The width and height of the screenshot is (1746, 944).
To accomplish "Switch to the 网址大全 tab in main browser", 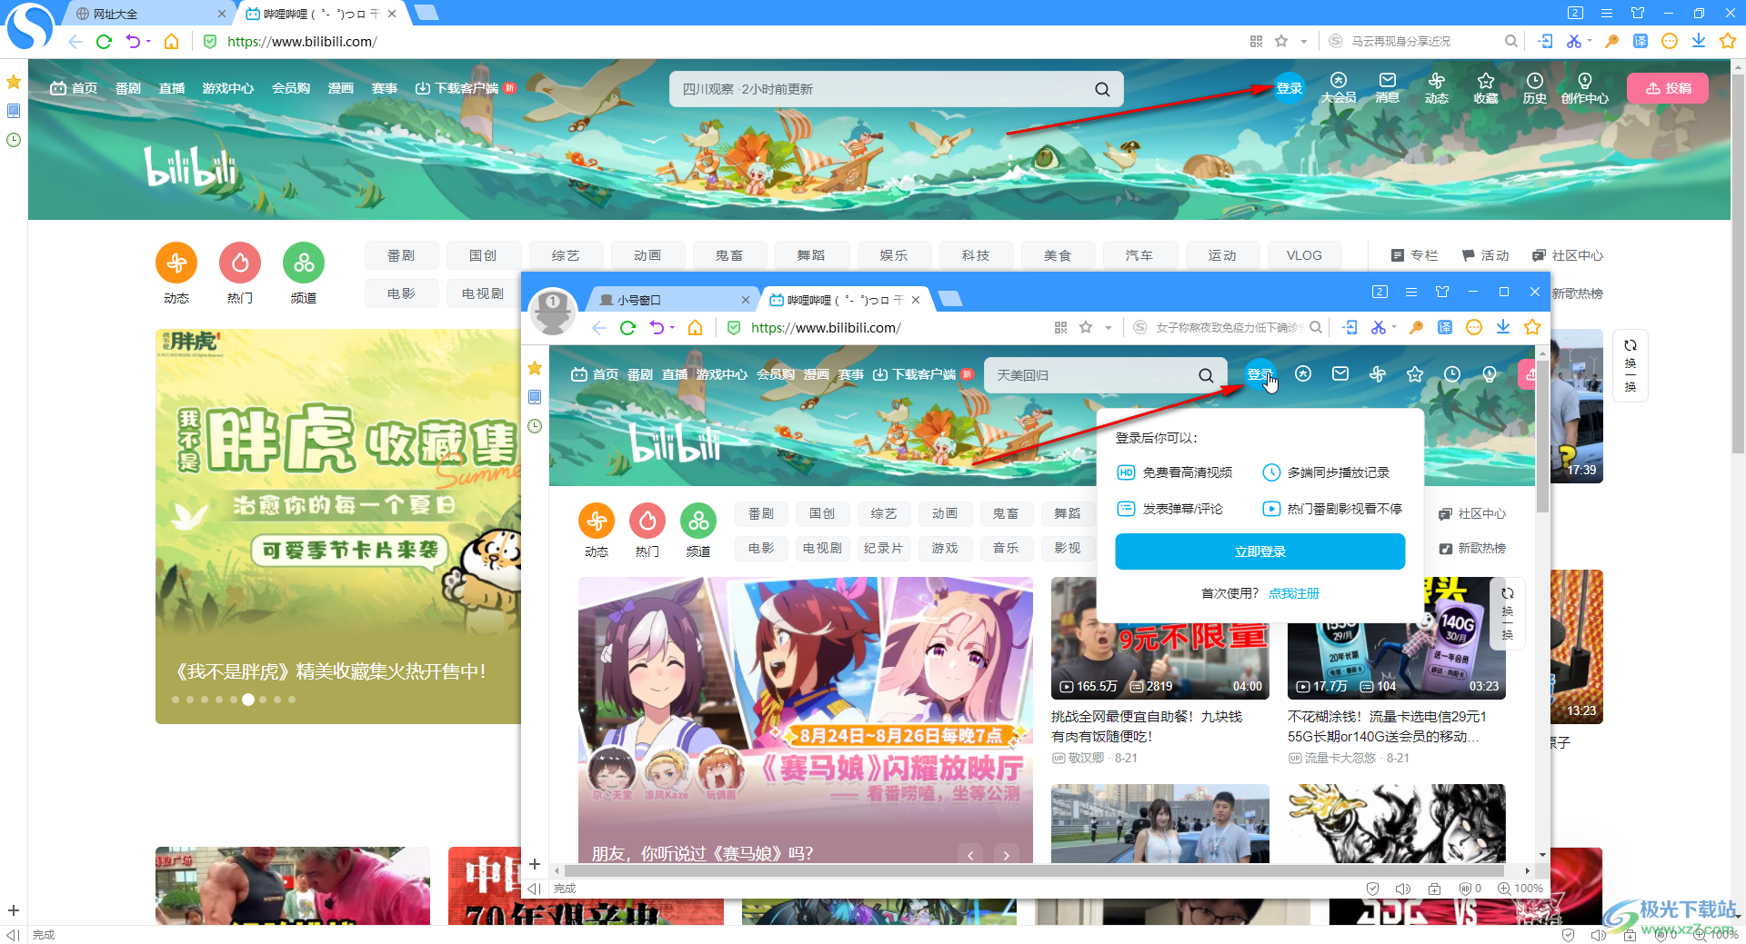I will coord(150,14).
